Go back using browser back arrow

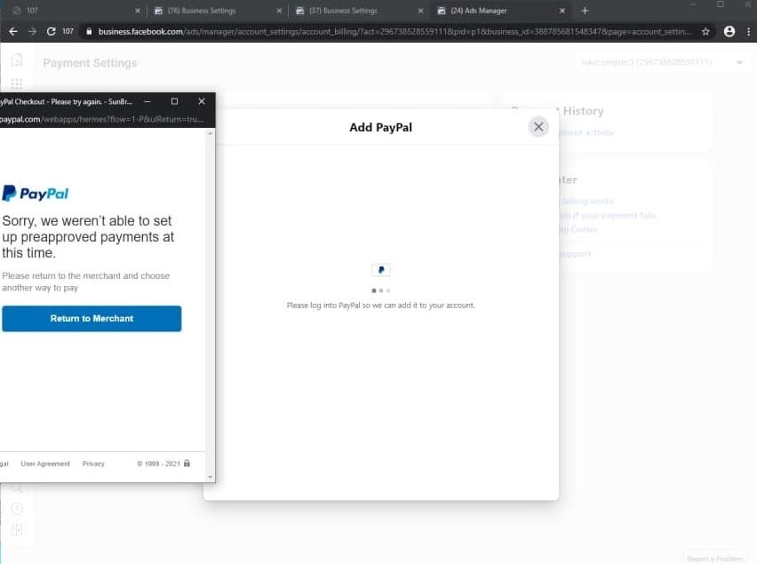(13, 31)
